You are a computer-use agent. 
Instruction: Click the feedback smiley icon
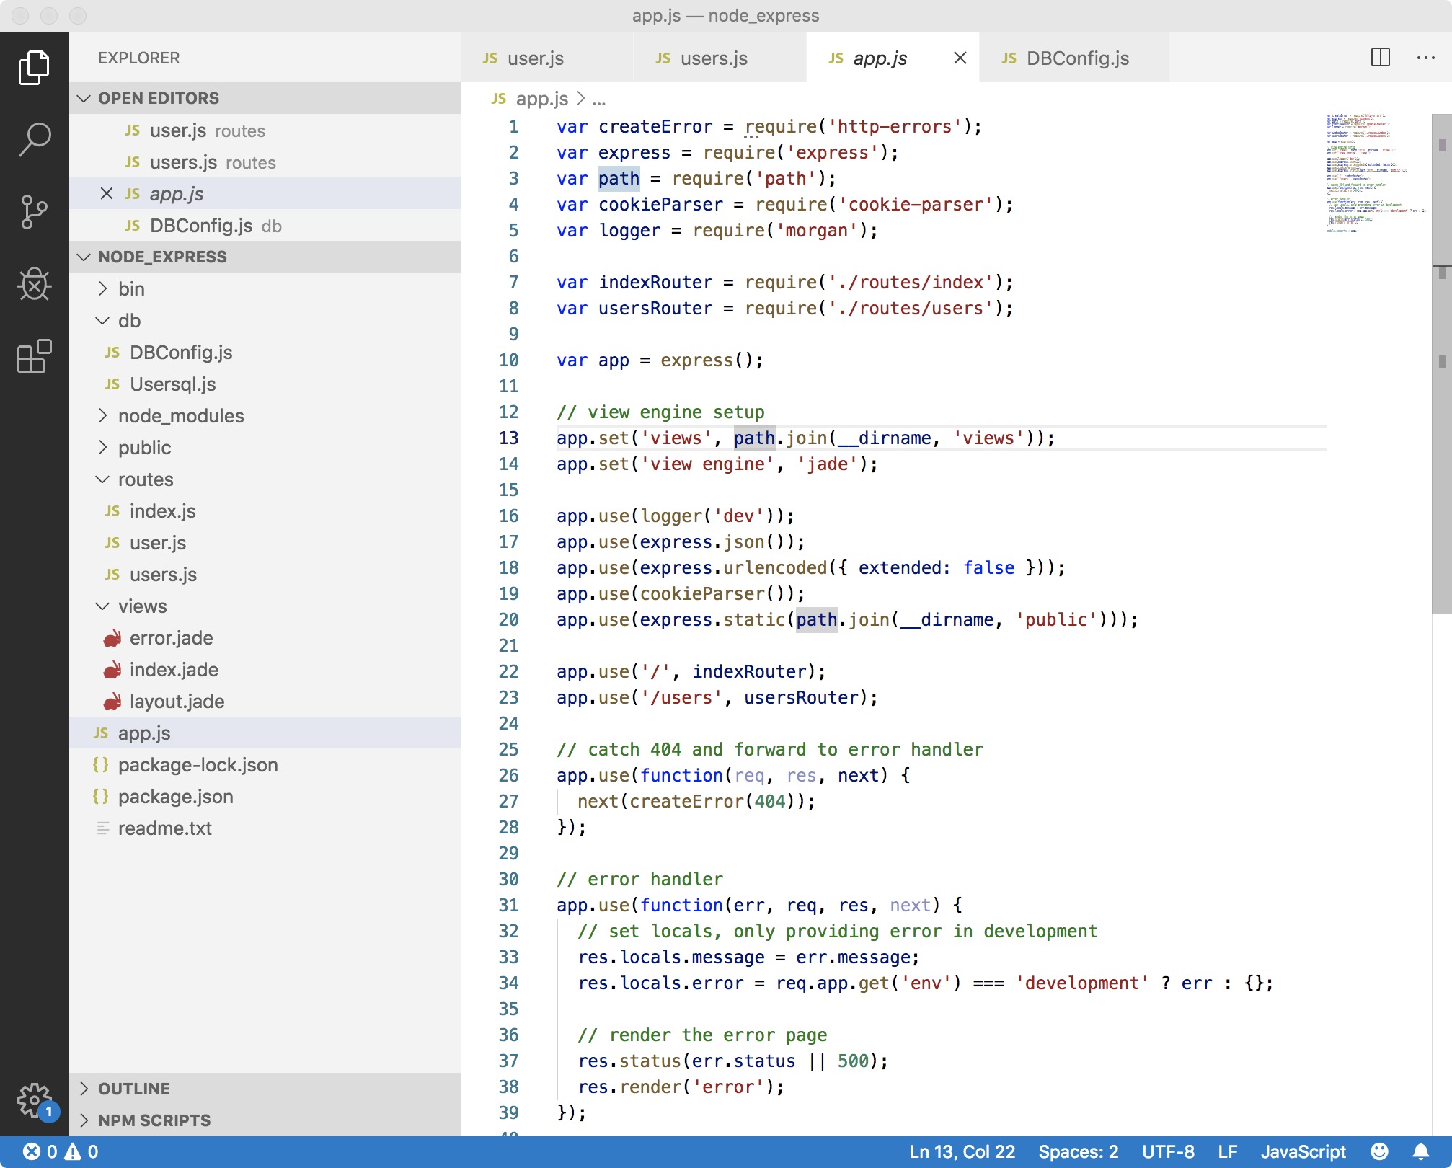click(x=1379, y=1151)
